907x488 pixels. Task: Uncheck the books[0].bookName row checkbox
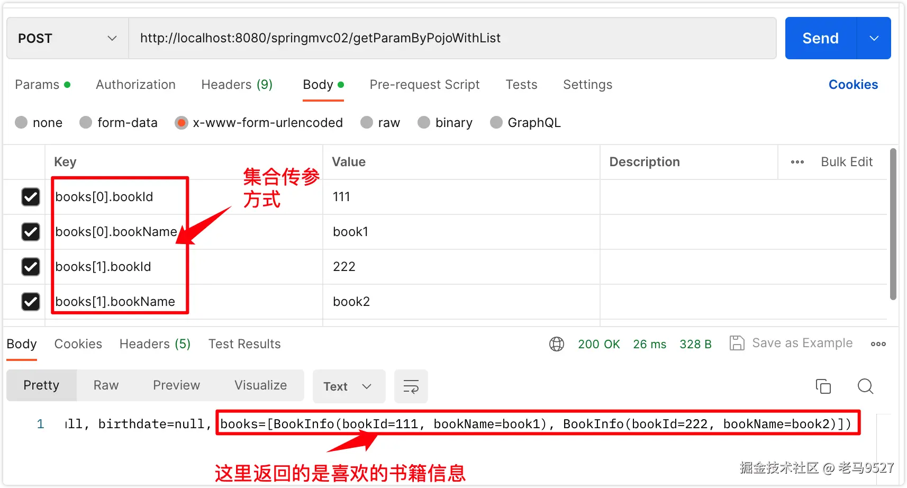pyautogui.click(x=31, y=232)
